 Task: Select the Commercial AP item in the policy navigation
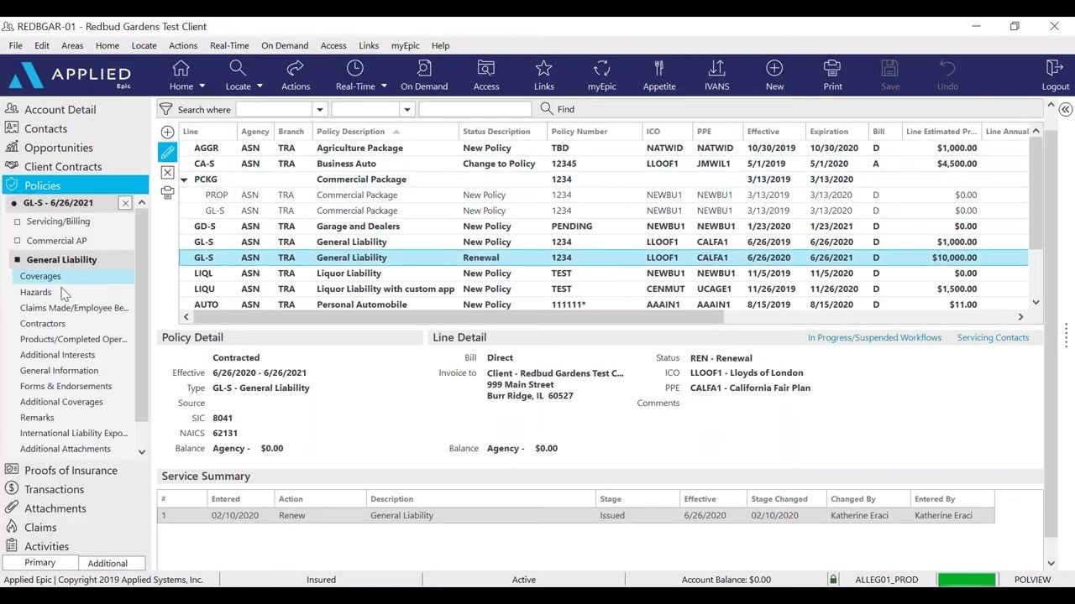tap(56, 241)
